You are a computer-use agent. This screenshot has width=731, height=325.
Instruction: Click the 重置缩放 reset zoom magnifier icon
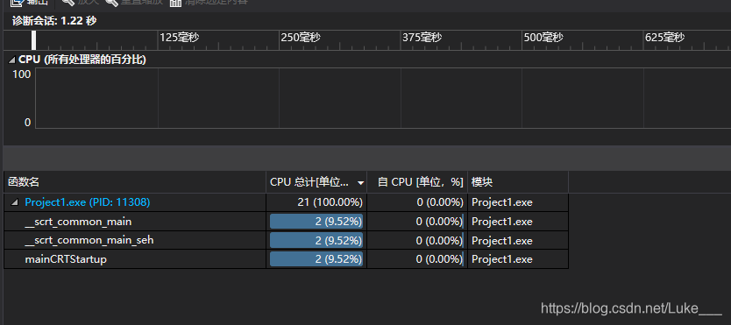(112, 3)
